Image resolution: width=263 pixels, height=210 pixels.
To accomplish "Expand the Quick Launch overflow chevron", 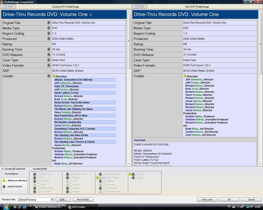I will tap(30, 206).
